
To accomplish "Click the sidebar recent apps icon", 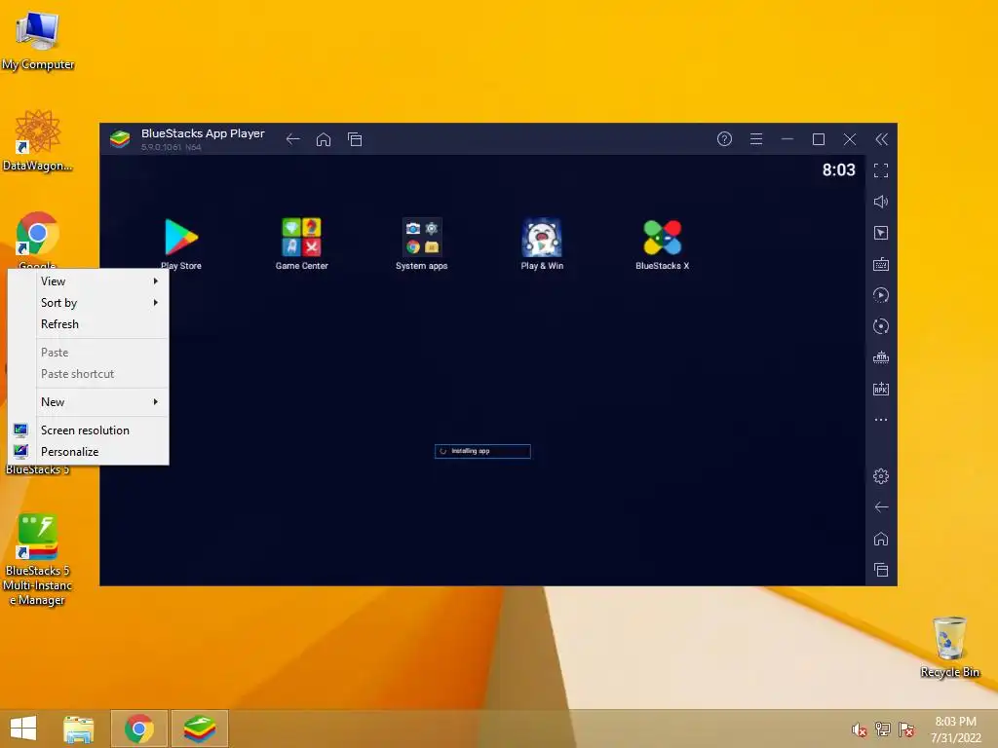I will pyautogui.click(x=881, y=570).
